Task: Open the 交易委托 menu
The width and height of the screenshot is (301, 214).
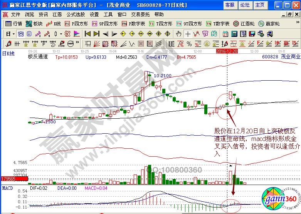Action: pyautogui.click(x=140, y=14)
